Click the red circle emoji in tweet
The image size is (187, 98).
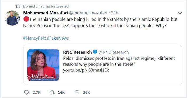(26, 19)
